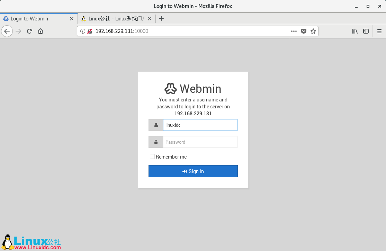This screenshot has width=386, height=251.
Task: Click the user icon beside username field
Action: click(x=156, y=125)
